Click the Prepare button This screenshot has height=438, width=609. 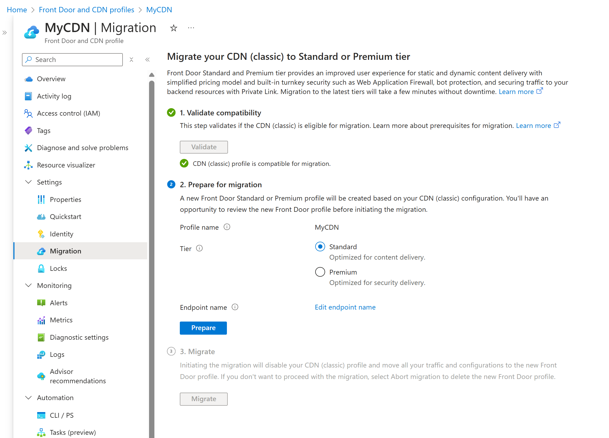(203, 327)
